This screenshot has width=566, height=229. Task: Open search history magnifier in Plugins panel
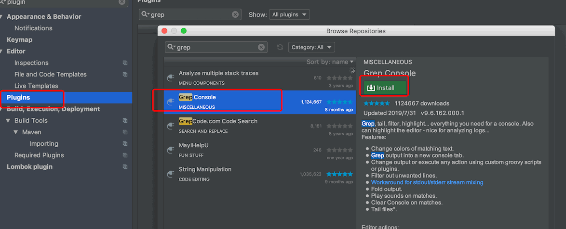pos(145,14)
